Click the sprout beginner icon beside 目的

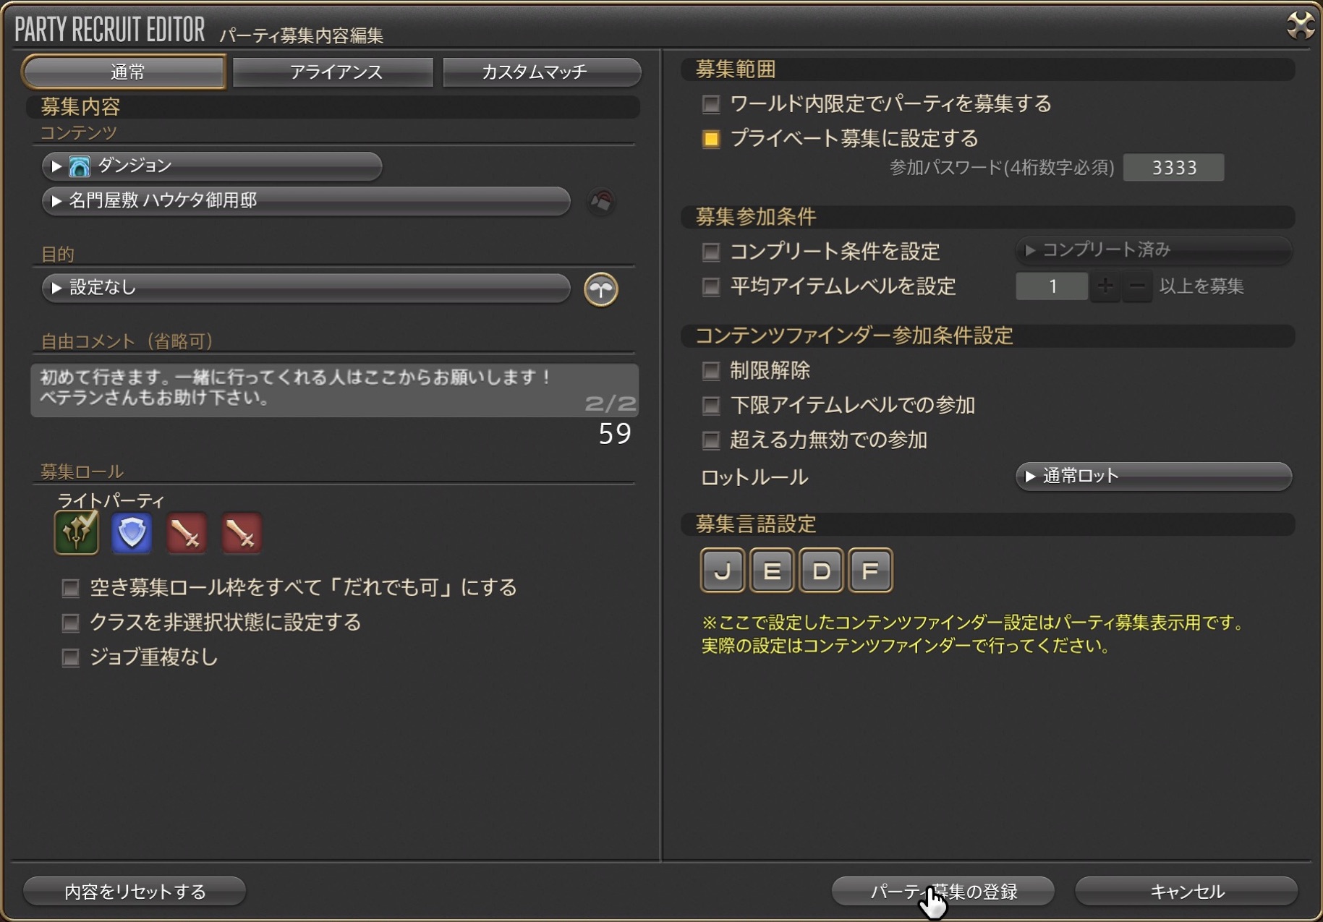pos(601,290)
